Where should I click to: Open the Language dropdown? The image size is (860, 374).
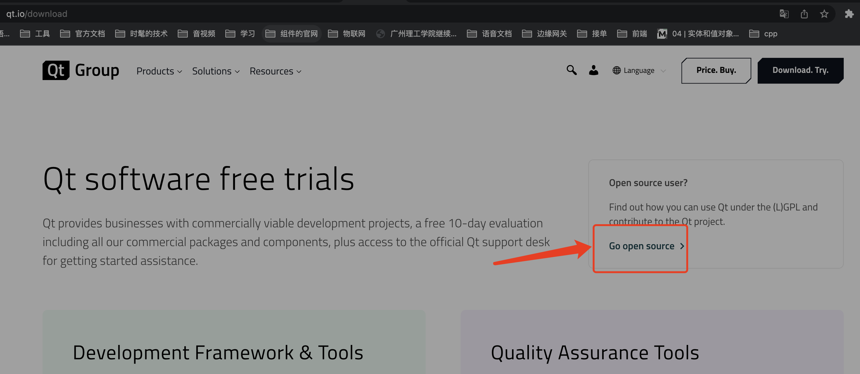(x=639, y=70)
